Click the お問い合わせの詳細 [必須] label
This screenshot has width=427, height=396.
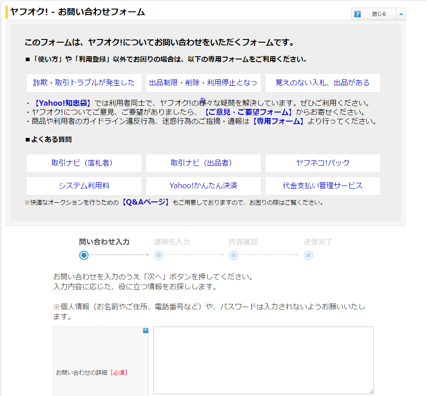click(x=91, y=372)
